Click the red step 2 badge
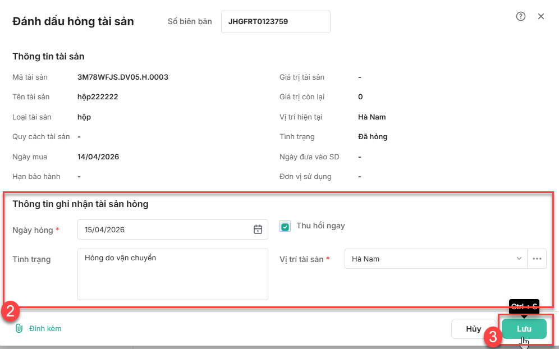The image size is (559, 349). click(10, 312)
